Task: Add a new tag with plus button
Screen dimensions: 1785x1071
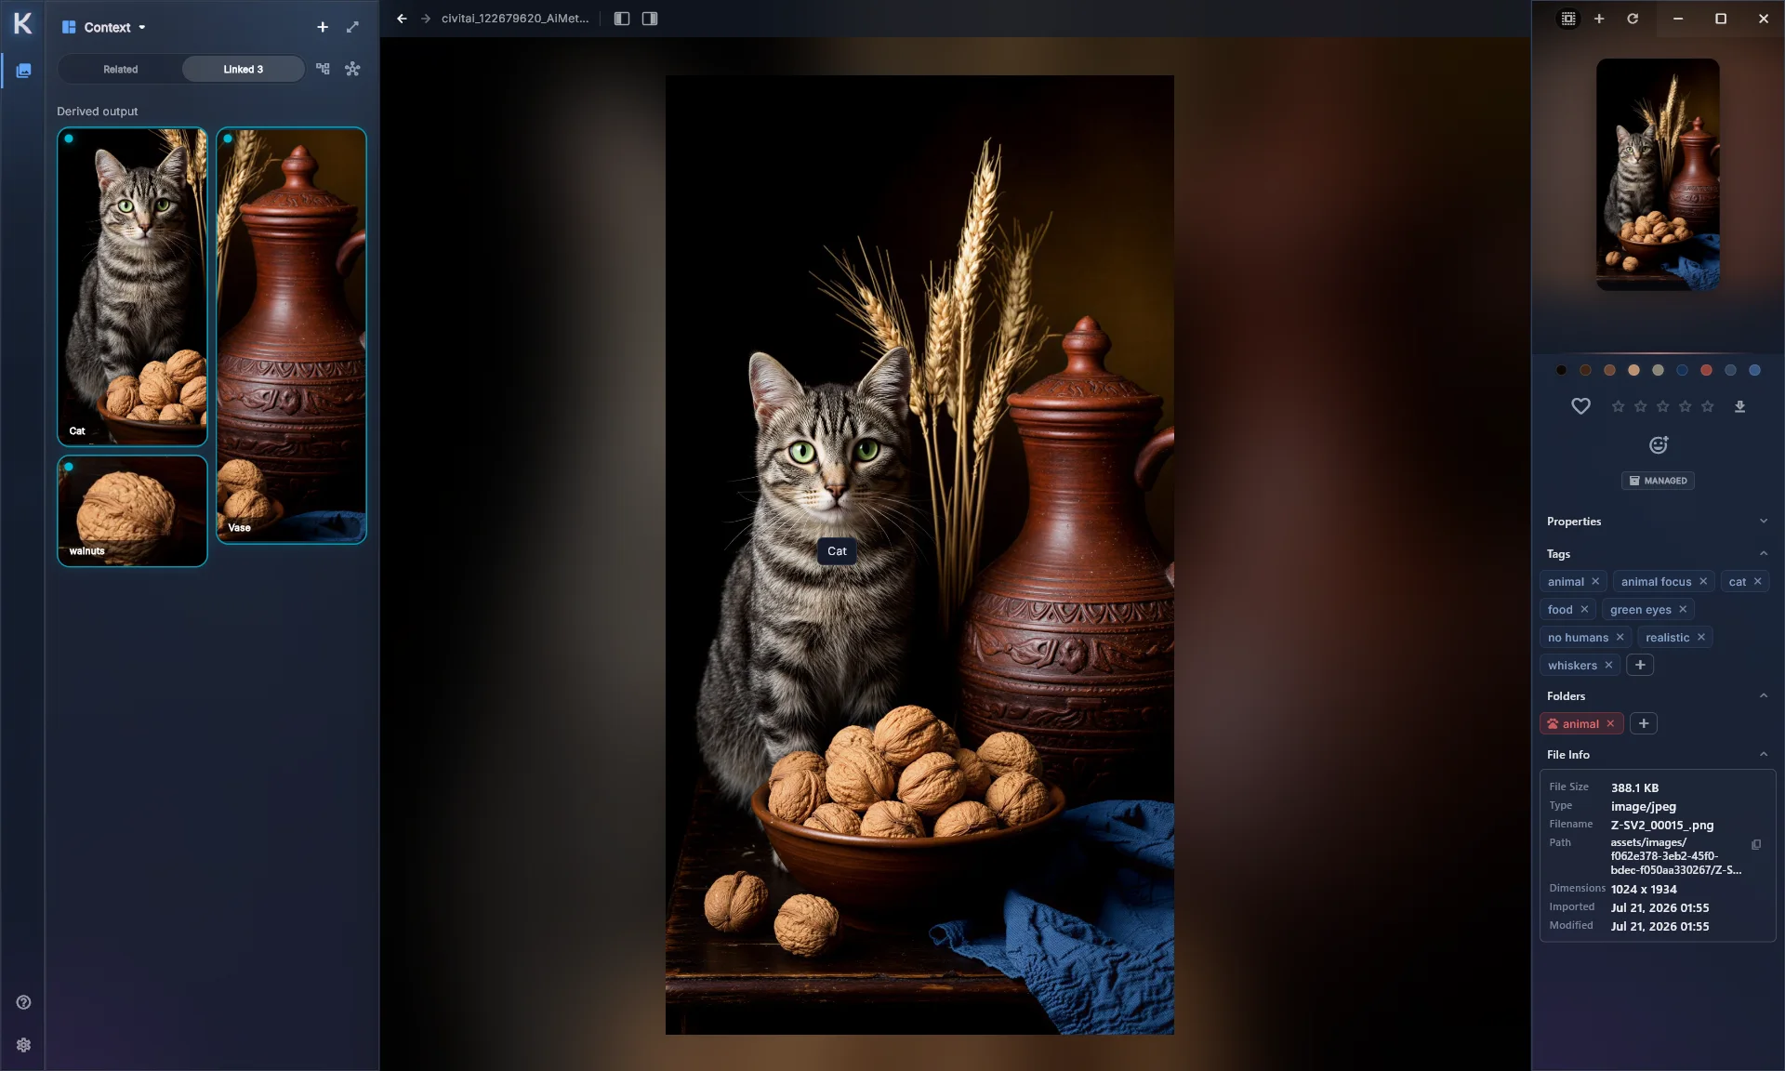Action: click(1640, 665)
